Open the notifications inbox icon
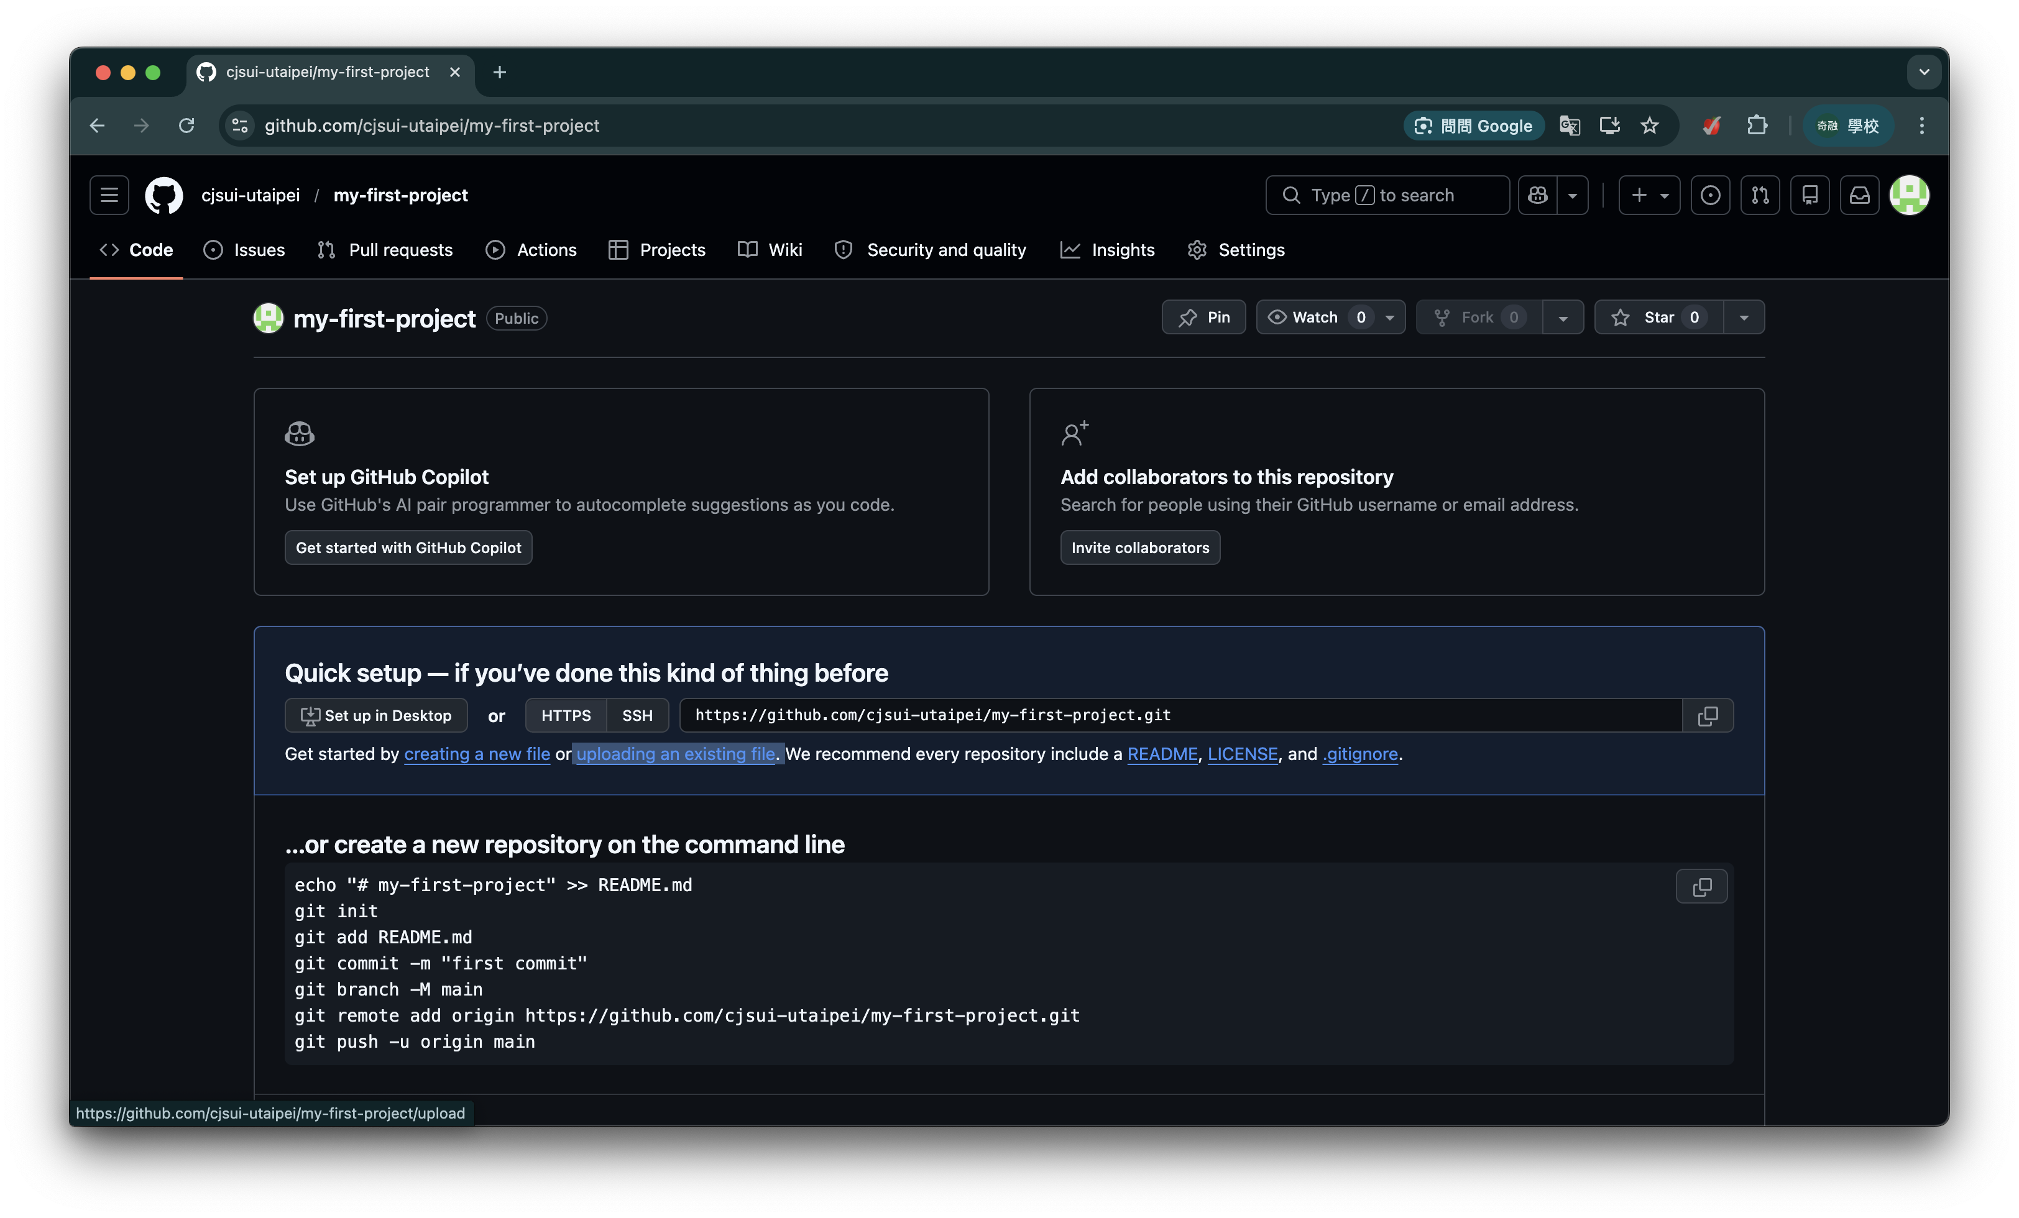Screen dimensions: 2019x1218 [x=1860, y=195]
